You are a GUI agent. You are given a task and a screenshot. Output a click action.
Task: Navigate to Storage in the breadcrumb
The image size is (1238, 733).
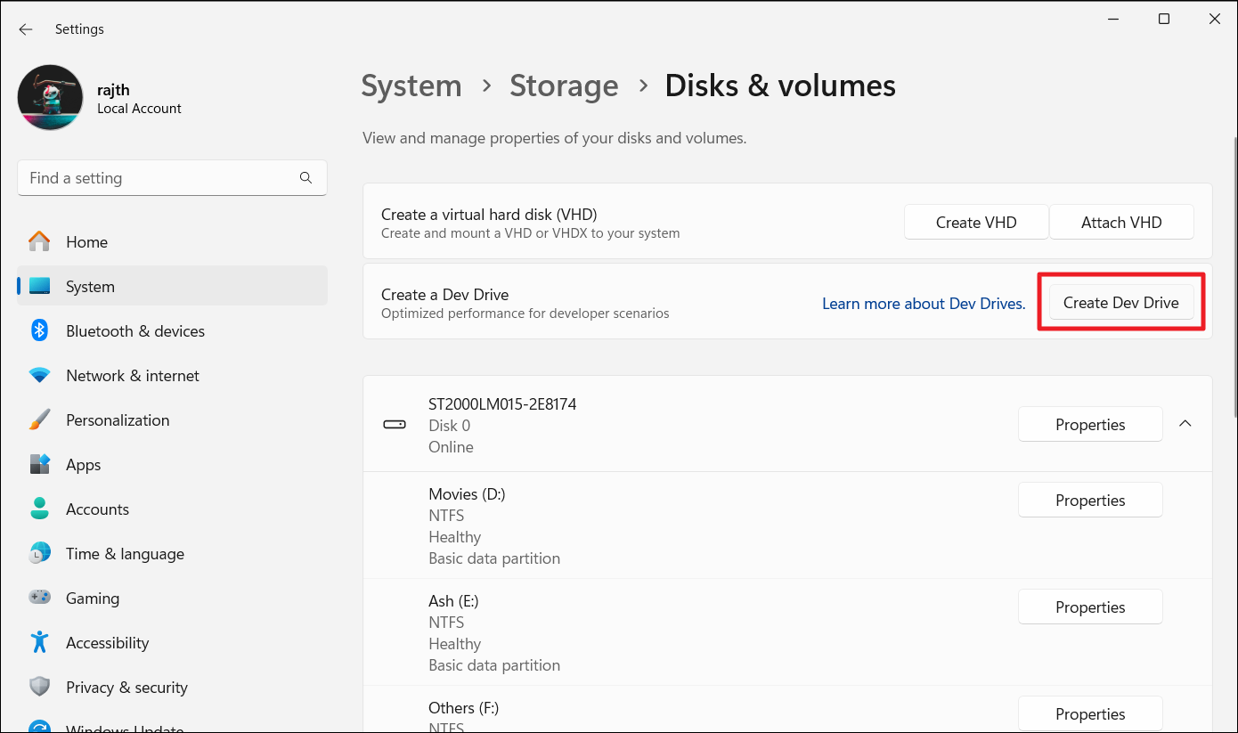[x=564, y=86]
